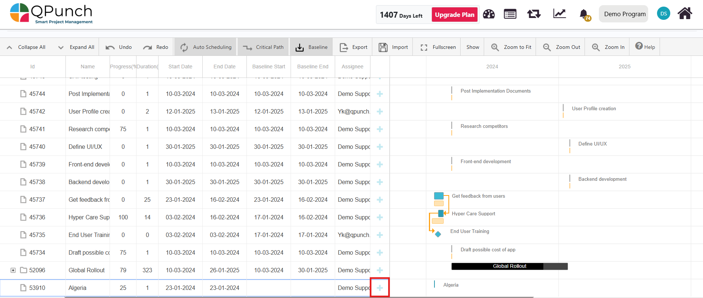Expand All tasks in the grid
The height and width of the screenshot is (298, 703).
[76, 47]
